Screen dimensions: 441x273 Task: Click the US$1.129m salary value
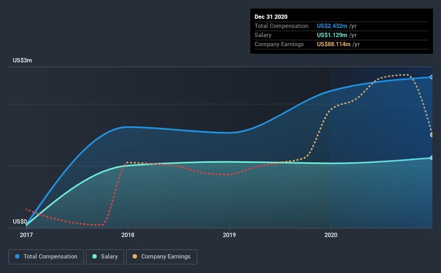332,35
